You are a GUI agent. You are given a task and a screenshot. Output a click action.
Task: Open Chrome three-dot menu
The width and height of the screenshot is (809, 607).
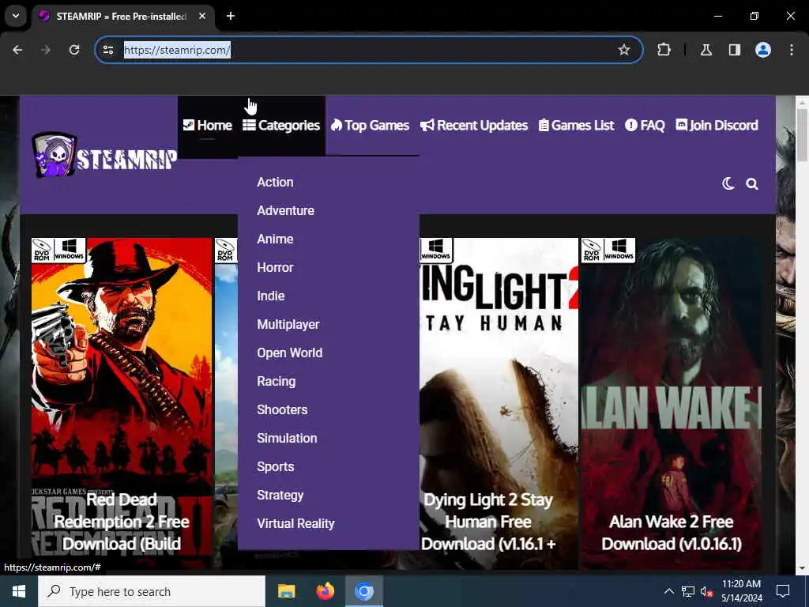coord(792,50)
